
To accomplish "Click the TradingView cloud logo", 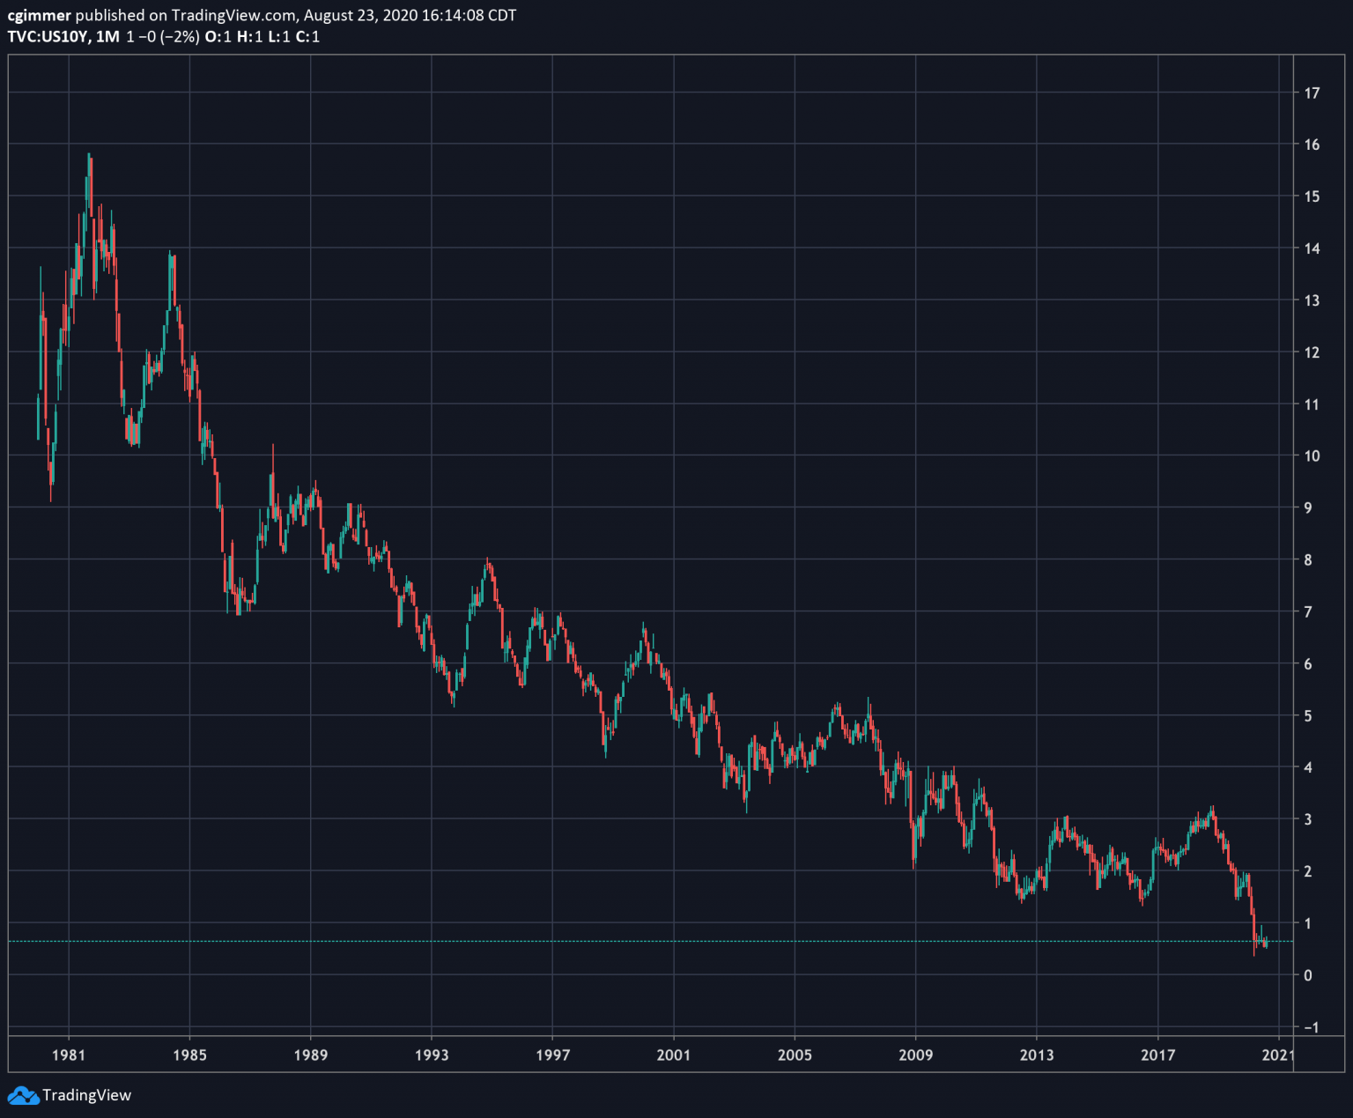I will pyautogui.click(x=22, y=1095).
